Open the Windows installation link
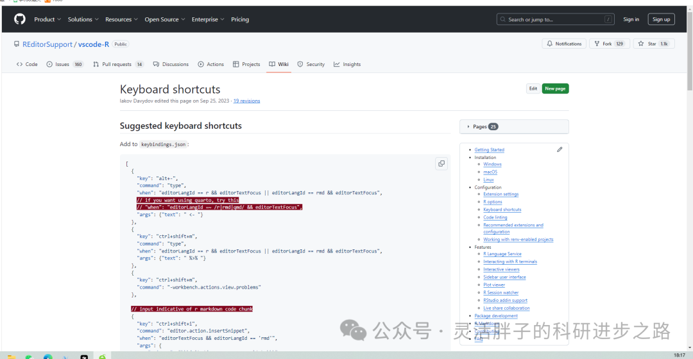Screen dimensions: 693x359 coord(492,164)
